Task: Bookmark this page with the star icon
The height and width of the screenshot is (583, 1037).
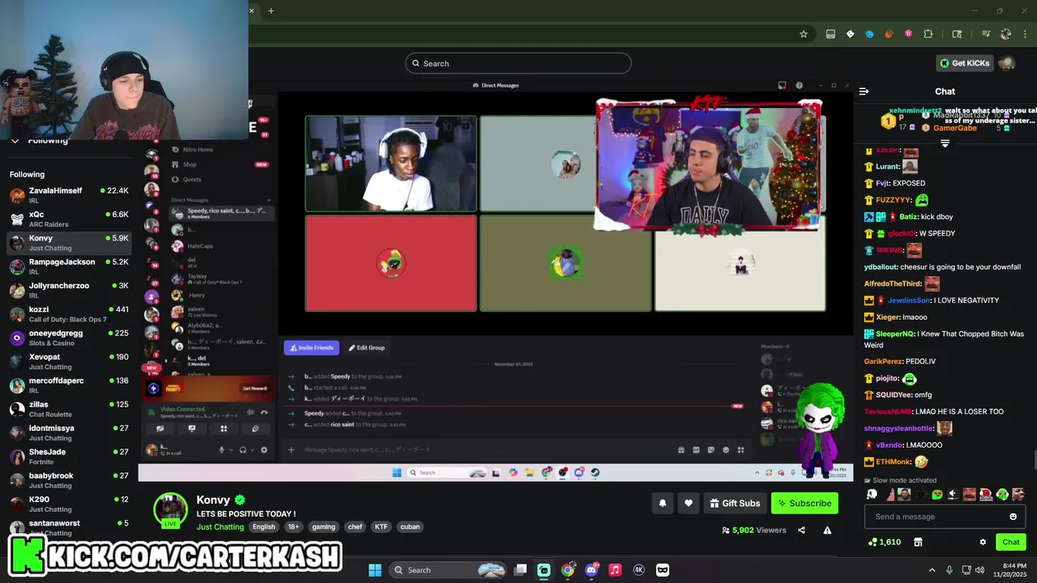Action: pyautogui.click(x=804, y=34)
